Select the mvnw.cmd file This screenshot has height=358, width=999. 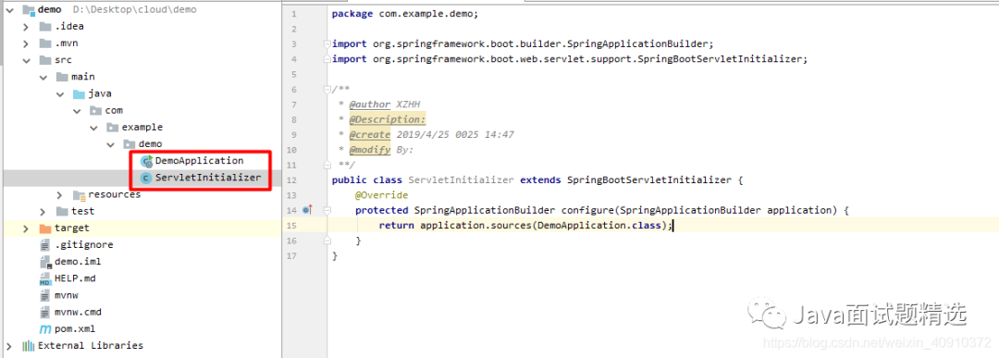coord(78,312)
